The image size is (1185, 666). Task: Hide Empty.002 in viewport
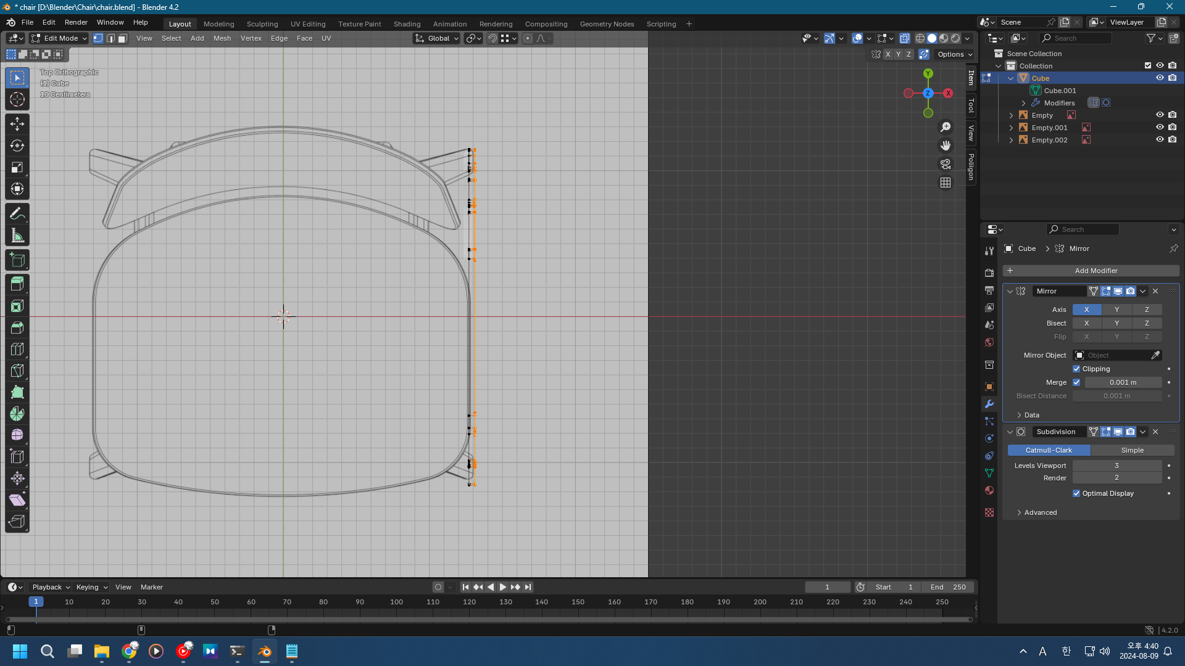coord(1160,140)
